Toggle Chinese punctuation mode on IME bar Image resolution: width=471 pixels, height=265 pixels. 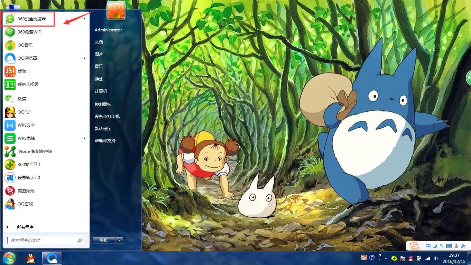coord(442,246)
